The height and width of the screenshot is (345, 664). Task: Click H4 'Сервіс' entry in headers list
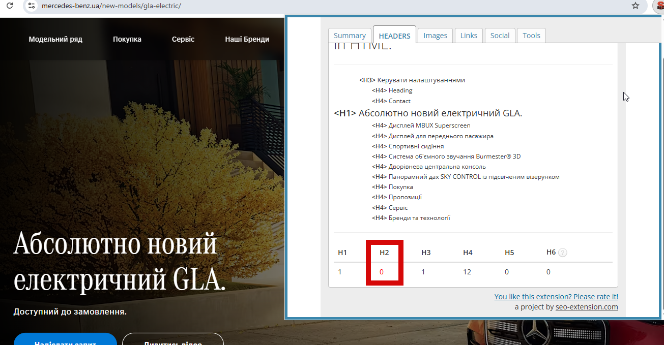tap(390, 208)
